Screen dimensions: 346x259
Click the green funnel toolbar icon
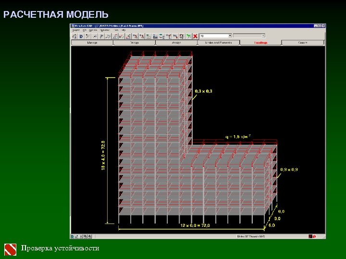[188, 36]
